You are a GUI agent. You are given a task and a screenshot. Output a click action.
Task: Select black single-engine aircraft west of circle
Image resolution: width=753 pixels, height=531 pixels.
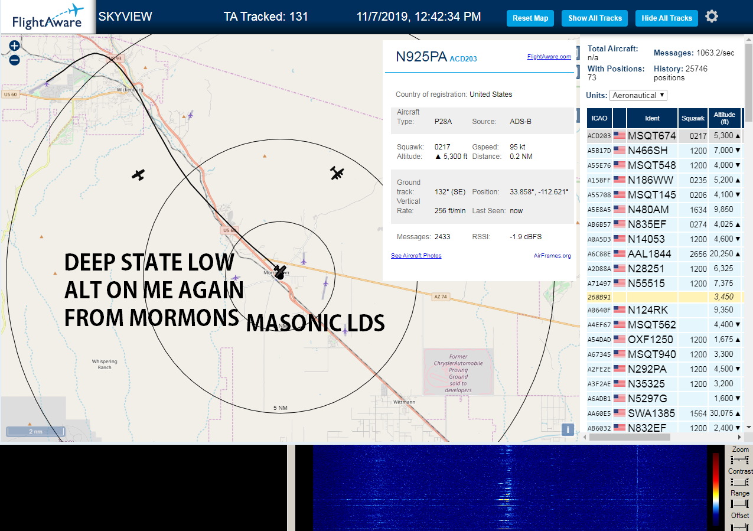[138, 174]
